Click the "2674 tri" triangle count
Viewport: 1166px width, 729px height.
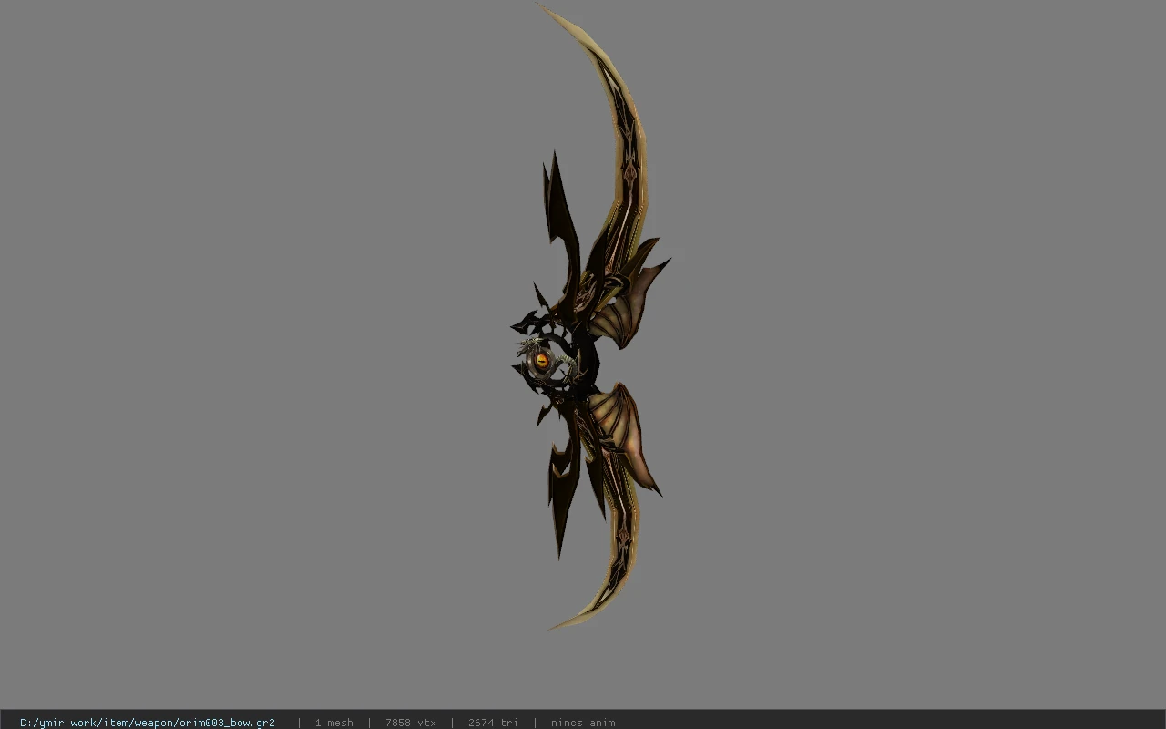(494, 723)
